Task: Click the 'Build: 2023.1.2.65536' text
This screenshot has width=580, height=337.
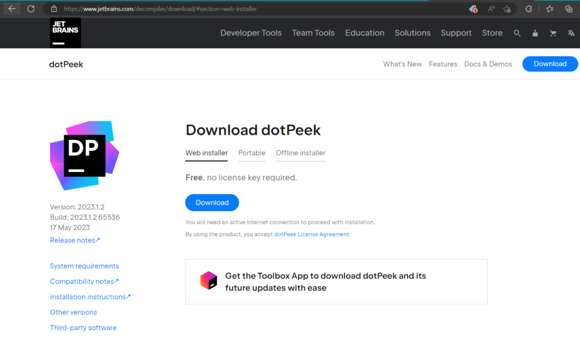Action: [85, 217]
